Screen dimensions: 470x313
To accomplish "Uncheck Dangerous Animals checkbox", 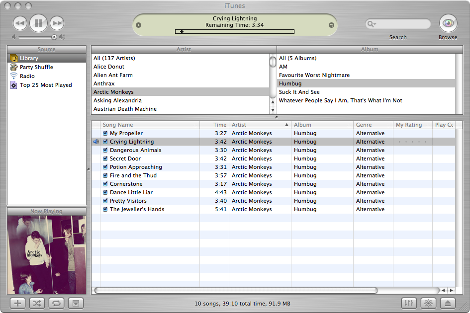I will [x=105, y=150].
